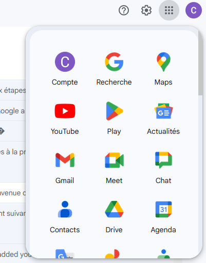Viewport: 206px width, 263px height.
Task: Open Agenda calendar app
Action: point(163,216)
